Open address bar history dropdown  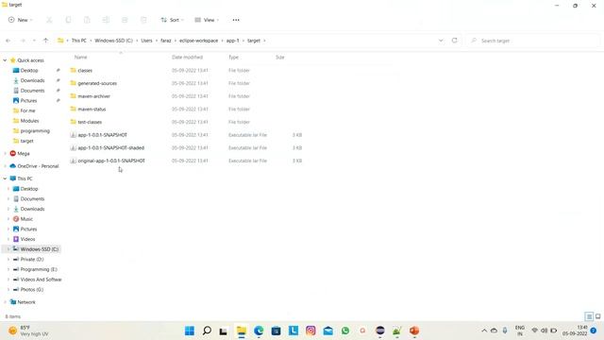441,41
